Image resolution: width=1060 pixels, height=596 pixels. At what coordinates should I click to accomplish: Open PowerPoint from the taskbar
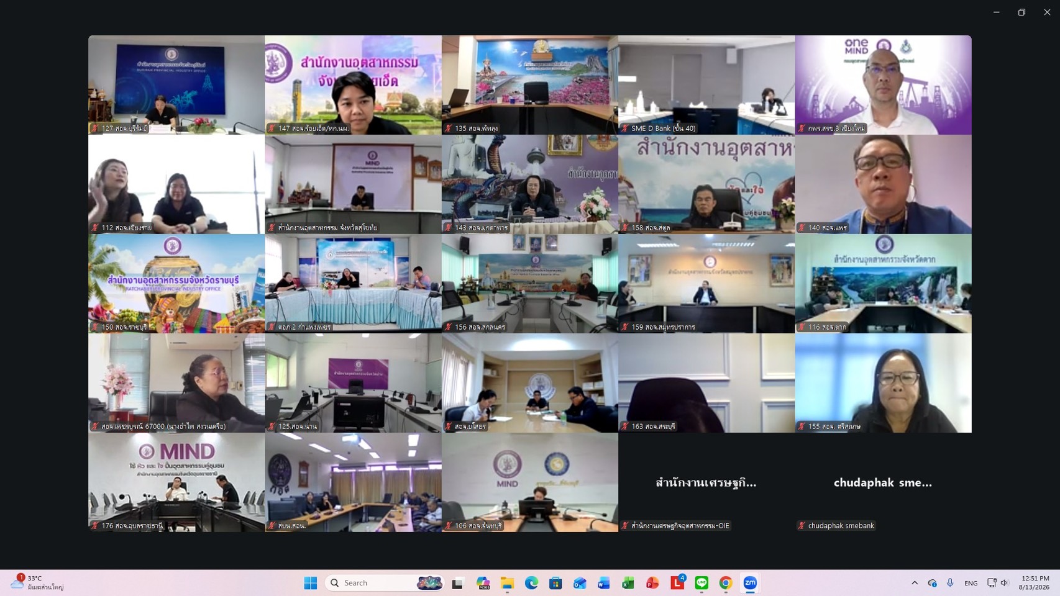point(652,583)
